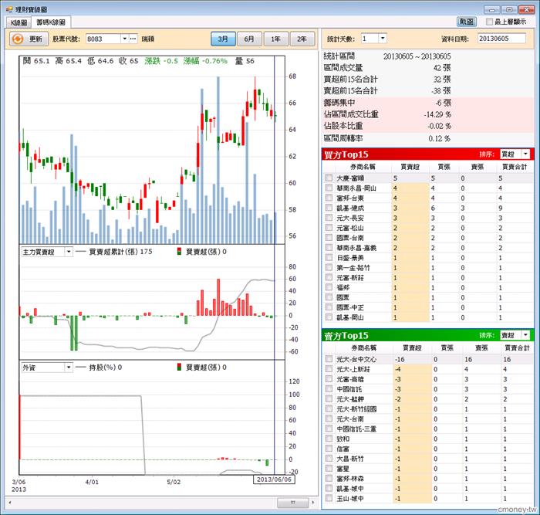The height and width of the screenshot is (515, 540).
Task: Click the chart horizontal scrollbar thumb
Action: point(292,503)
